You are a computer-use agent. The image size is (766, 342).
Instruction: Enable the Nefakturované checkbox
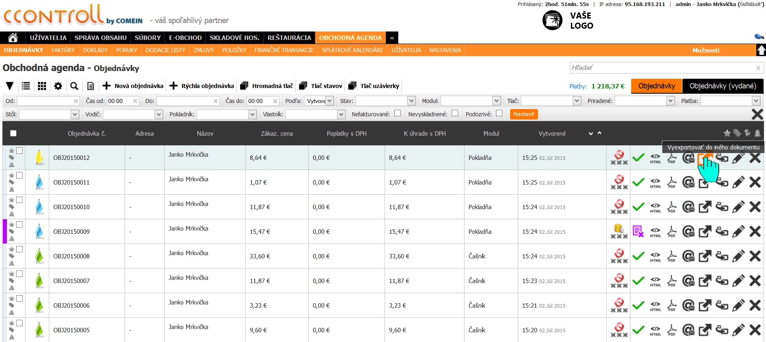click(x=398, y=113)
